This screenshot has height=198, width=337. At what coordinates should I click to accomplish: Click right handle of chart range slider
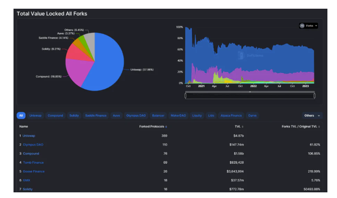pyautogui.click(x=314, y=96)
